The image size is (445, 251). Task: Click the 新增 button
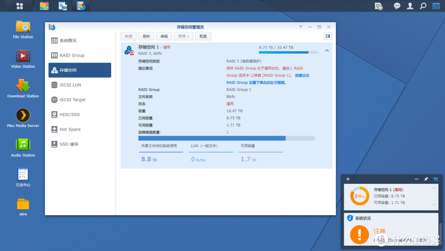point(129,36)
